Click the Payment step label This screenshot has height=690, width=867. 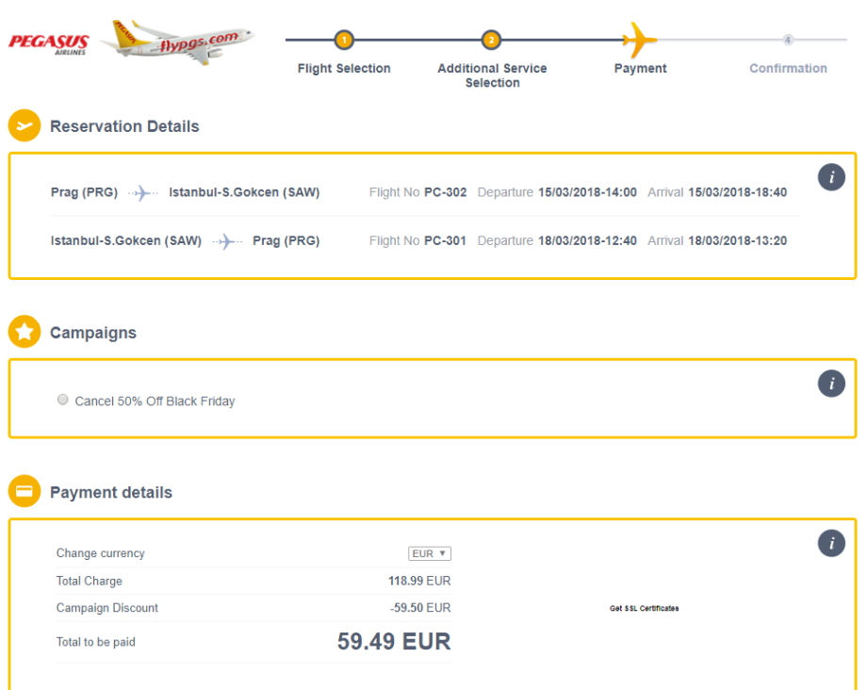point(640,69)
